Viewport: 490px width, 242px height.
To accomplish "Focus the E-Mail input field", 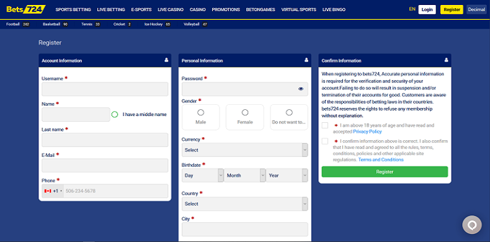I will tap(105, 166).
